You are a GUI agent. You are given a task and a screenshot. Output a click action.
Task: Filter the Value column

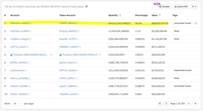click(160, 15)
